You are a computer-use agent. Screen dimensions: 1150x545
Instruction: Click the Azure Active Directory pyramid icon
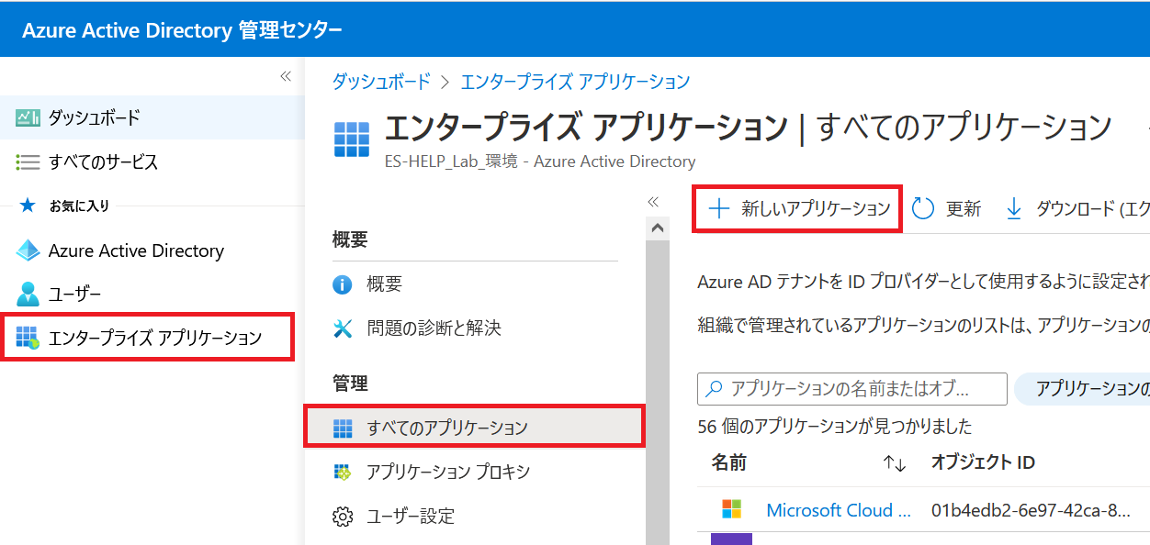(x=28, y=250)
